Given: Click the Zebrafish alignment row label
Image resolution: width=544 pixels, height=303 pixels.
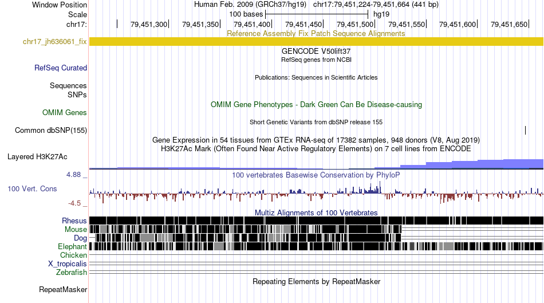Looking at the screenshot, I should [72, 273].
